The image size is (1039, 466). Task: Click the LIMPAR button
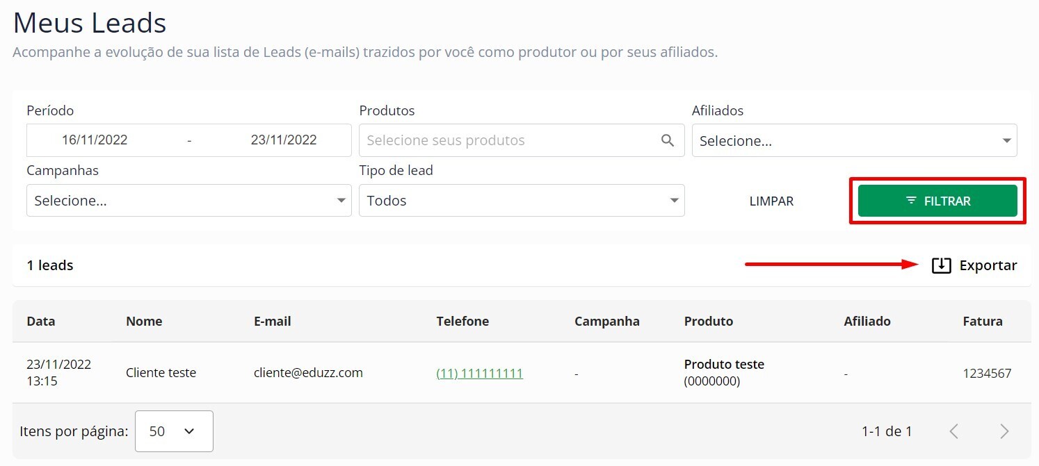click(x=771, y=201)
